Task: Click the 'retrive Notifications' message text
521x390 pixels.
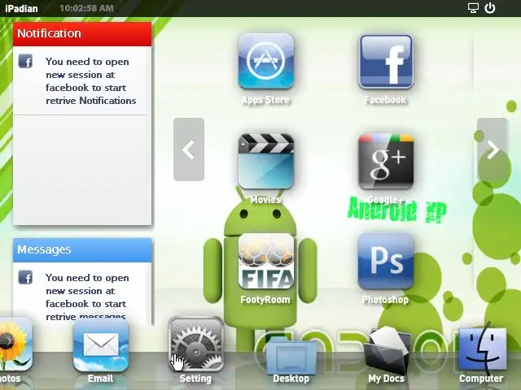Action: [x=91, y=101]
